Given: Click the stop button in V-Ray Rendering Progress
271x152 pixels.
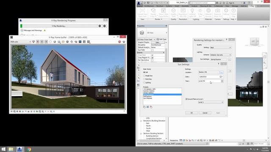Looking at the screenshot, I should [105, 26].
